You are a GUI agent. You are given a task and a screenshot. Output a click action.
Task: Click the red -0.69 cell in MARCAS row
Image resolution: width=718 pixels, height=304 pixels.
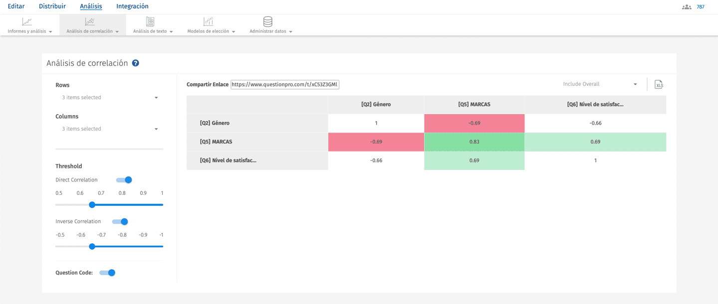(x=376, y=142)
